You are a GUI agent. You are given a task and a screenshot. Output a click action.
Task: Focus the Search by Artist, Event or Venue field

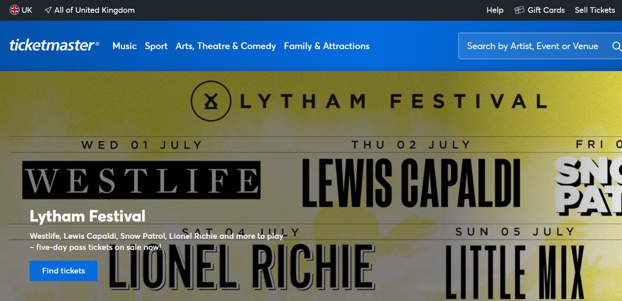pyautogui.click(x=532, y=46)
